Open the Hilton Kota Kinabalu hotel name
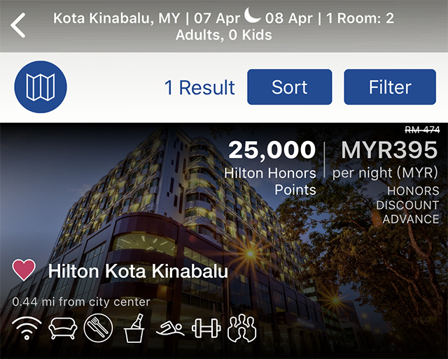The width and height of the screenshot is (448, 359). [138, 271]
